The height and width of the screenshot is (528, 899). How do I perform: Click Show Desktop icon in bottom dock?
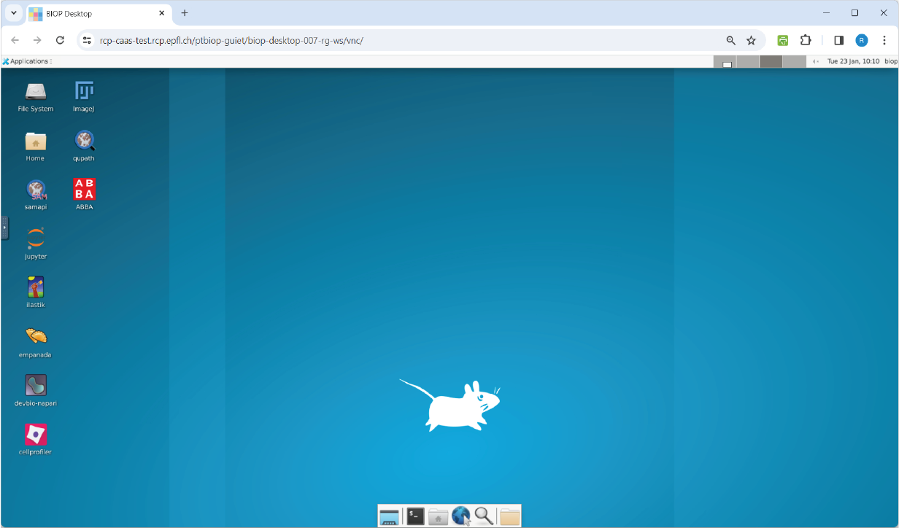click(x=390, y=516)
